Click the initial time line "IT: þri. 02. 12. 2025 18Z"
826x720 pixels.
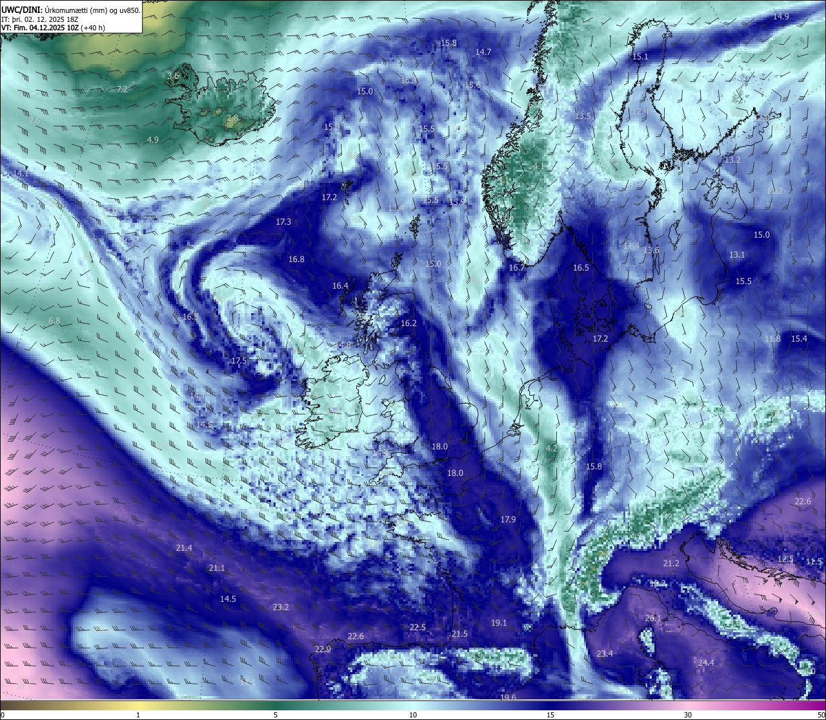point(40,19)
